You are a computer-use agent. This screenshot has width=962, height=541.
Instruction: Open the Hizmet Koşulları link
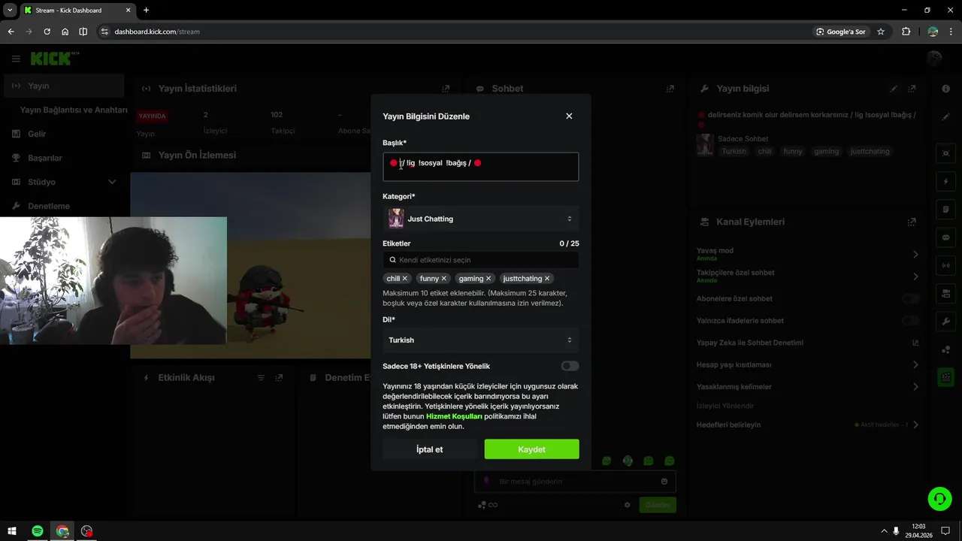click(454, 416)
